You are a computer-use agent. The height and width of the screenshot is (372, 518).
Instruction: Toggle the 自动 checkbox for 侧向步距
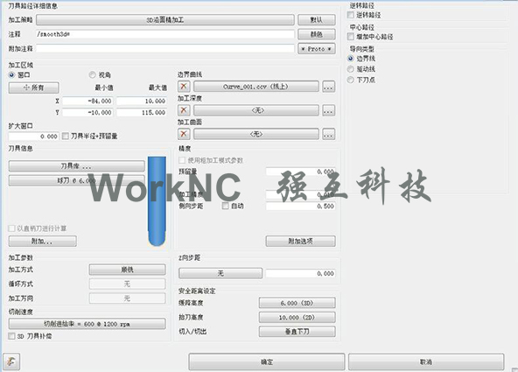(225, 206)
